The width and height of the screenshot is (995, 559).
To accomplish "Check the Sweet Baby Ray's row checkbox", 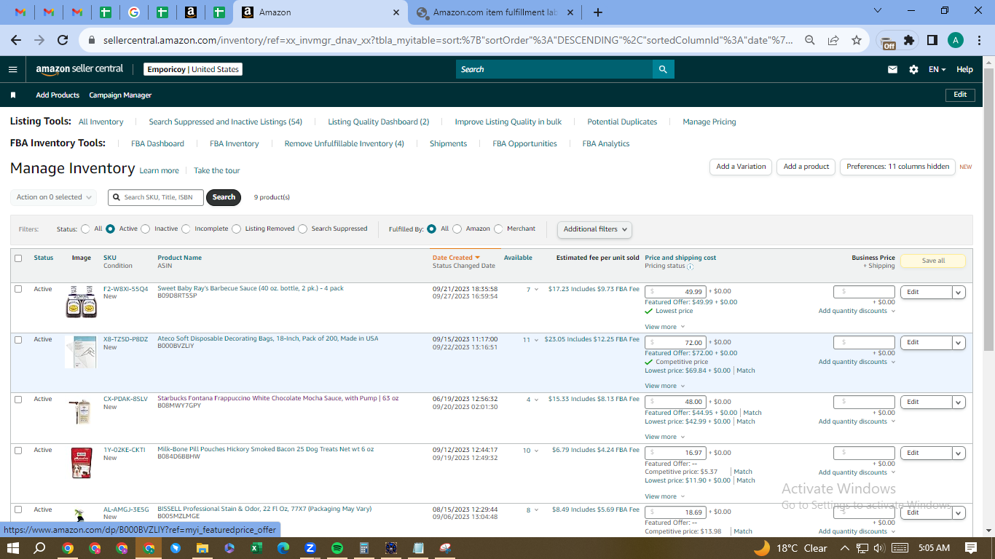I will (x=18, y=289).
